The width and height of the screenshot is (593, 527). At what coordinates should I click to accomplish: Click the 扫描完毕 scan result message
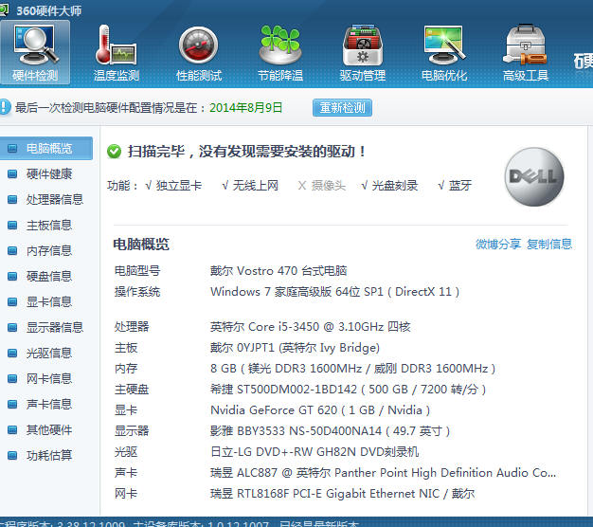[246, 152]
